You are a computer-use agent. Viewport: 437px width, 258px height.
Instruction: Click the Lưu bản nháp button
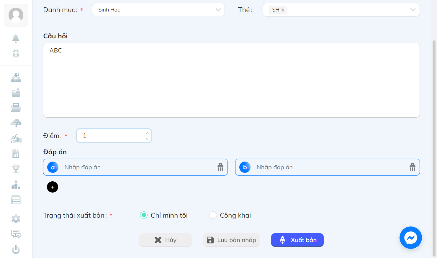231,240
